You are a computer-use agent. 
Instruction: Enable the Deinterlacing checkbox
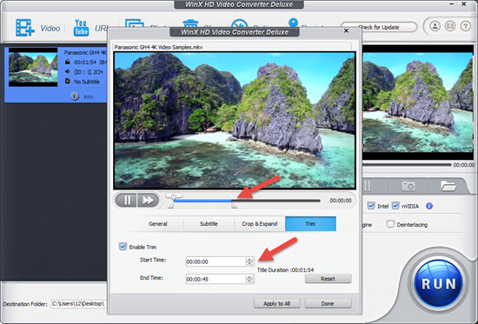(x=390, y=224)
